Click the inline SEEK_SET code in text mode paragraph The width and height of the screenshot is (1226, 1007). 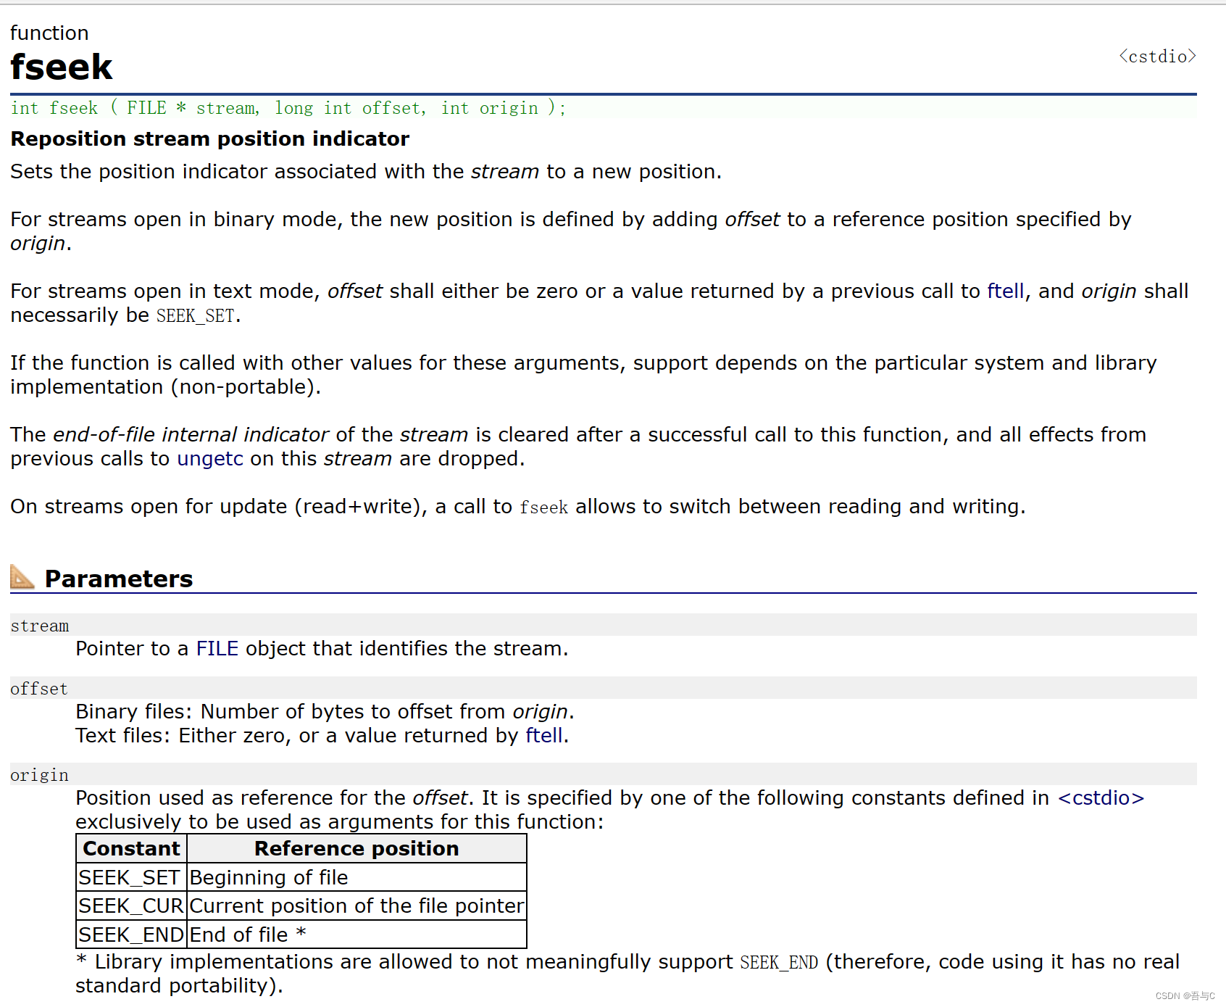196,316
